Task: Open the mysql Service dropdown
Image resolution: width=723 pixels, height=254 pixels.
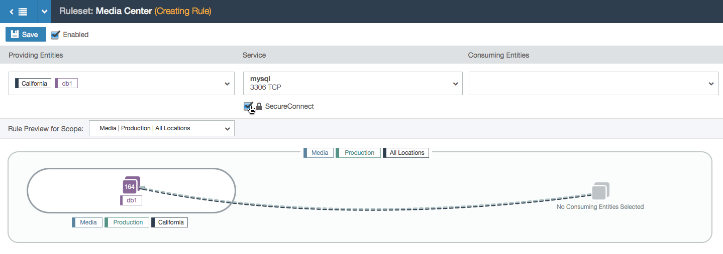Action: click(x=352, y=84)
